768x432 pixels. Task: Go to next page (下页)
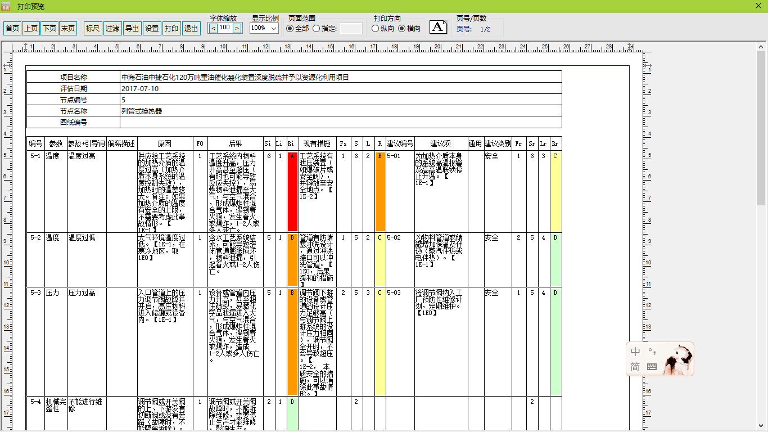49,28
